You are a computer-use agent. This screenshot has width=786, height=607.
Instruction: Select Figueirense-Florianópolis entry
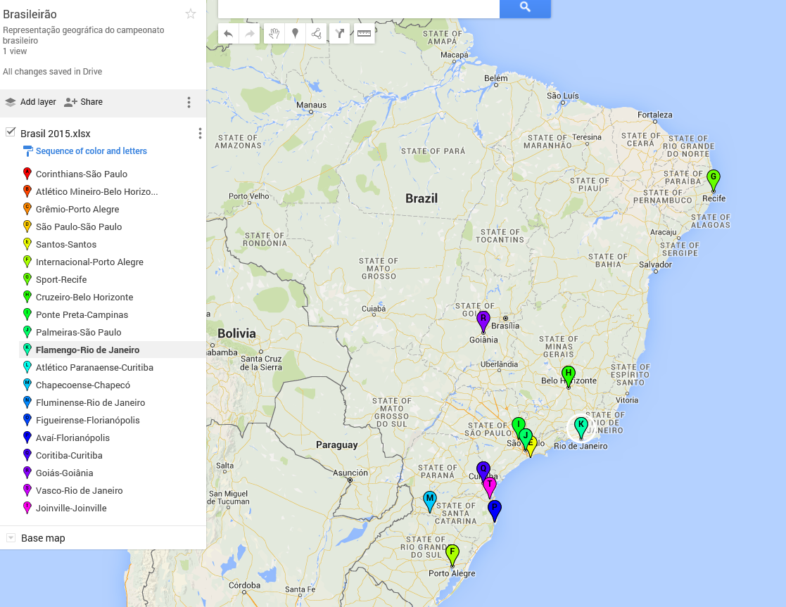(x=87, y=420)
